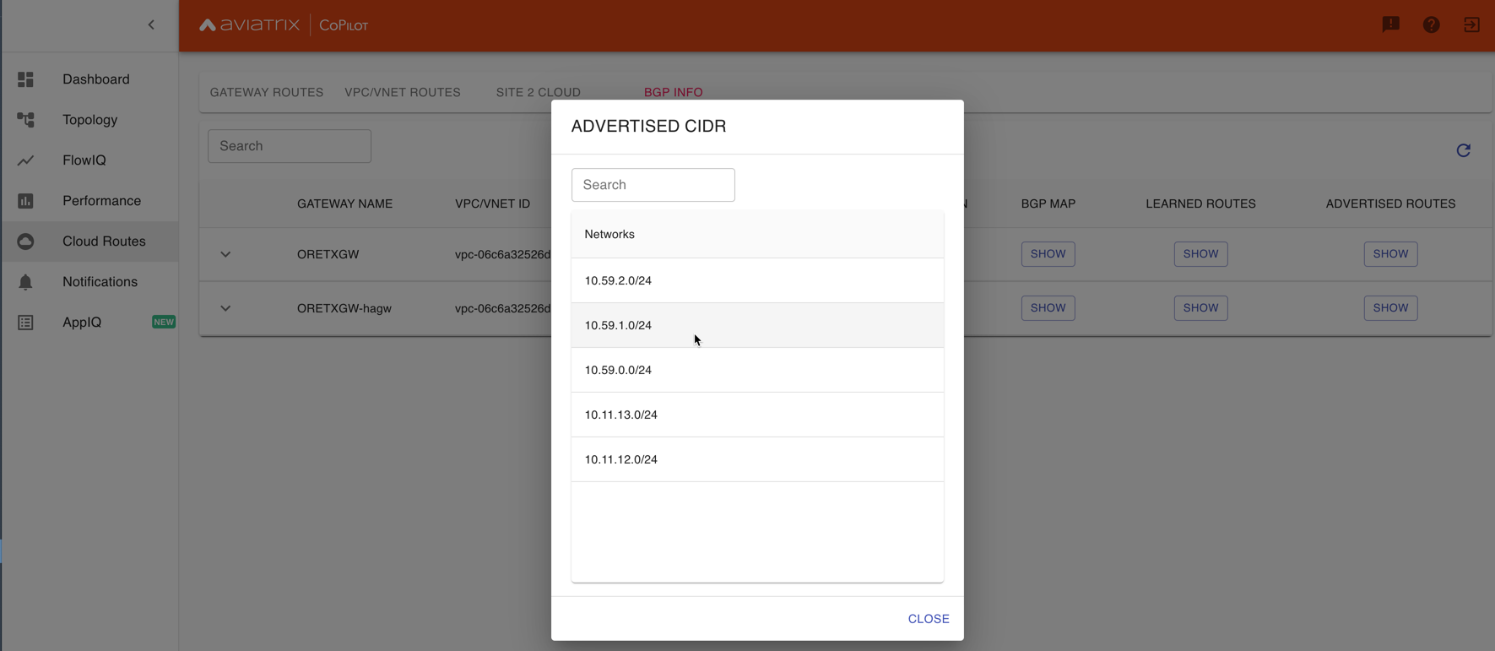This screenshot has height=651, width=1495.
Task: Switch to the Site 2 Cloud tab
Action: [x=538, y=92]
